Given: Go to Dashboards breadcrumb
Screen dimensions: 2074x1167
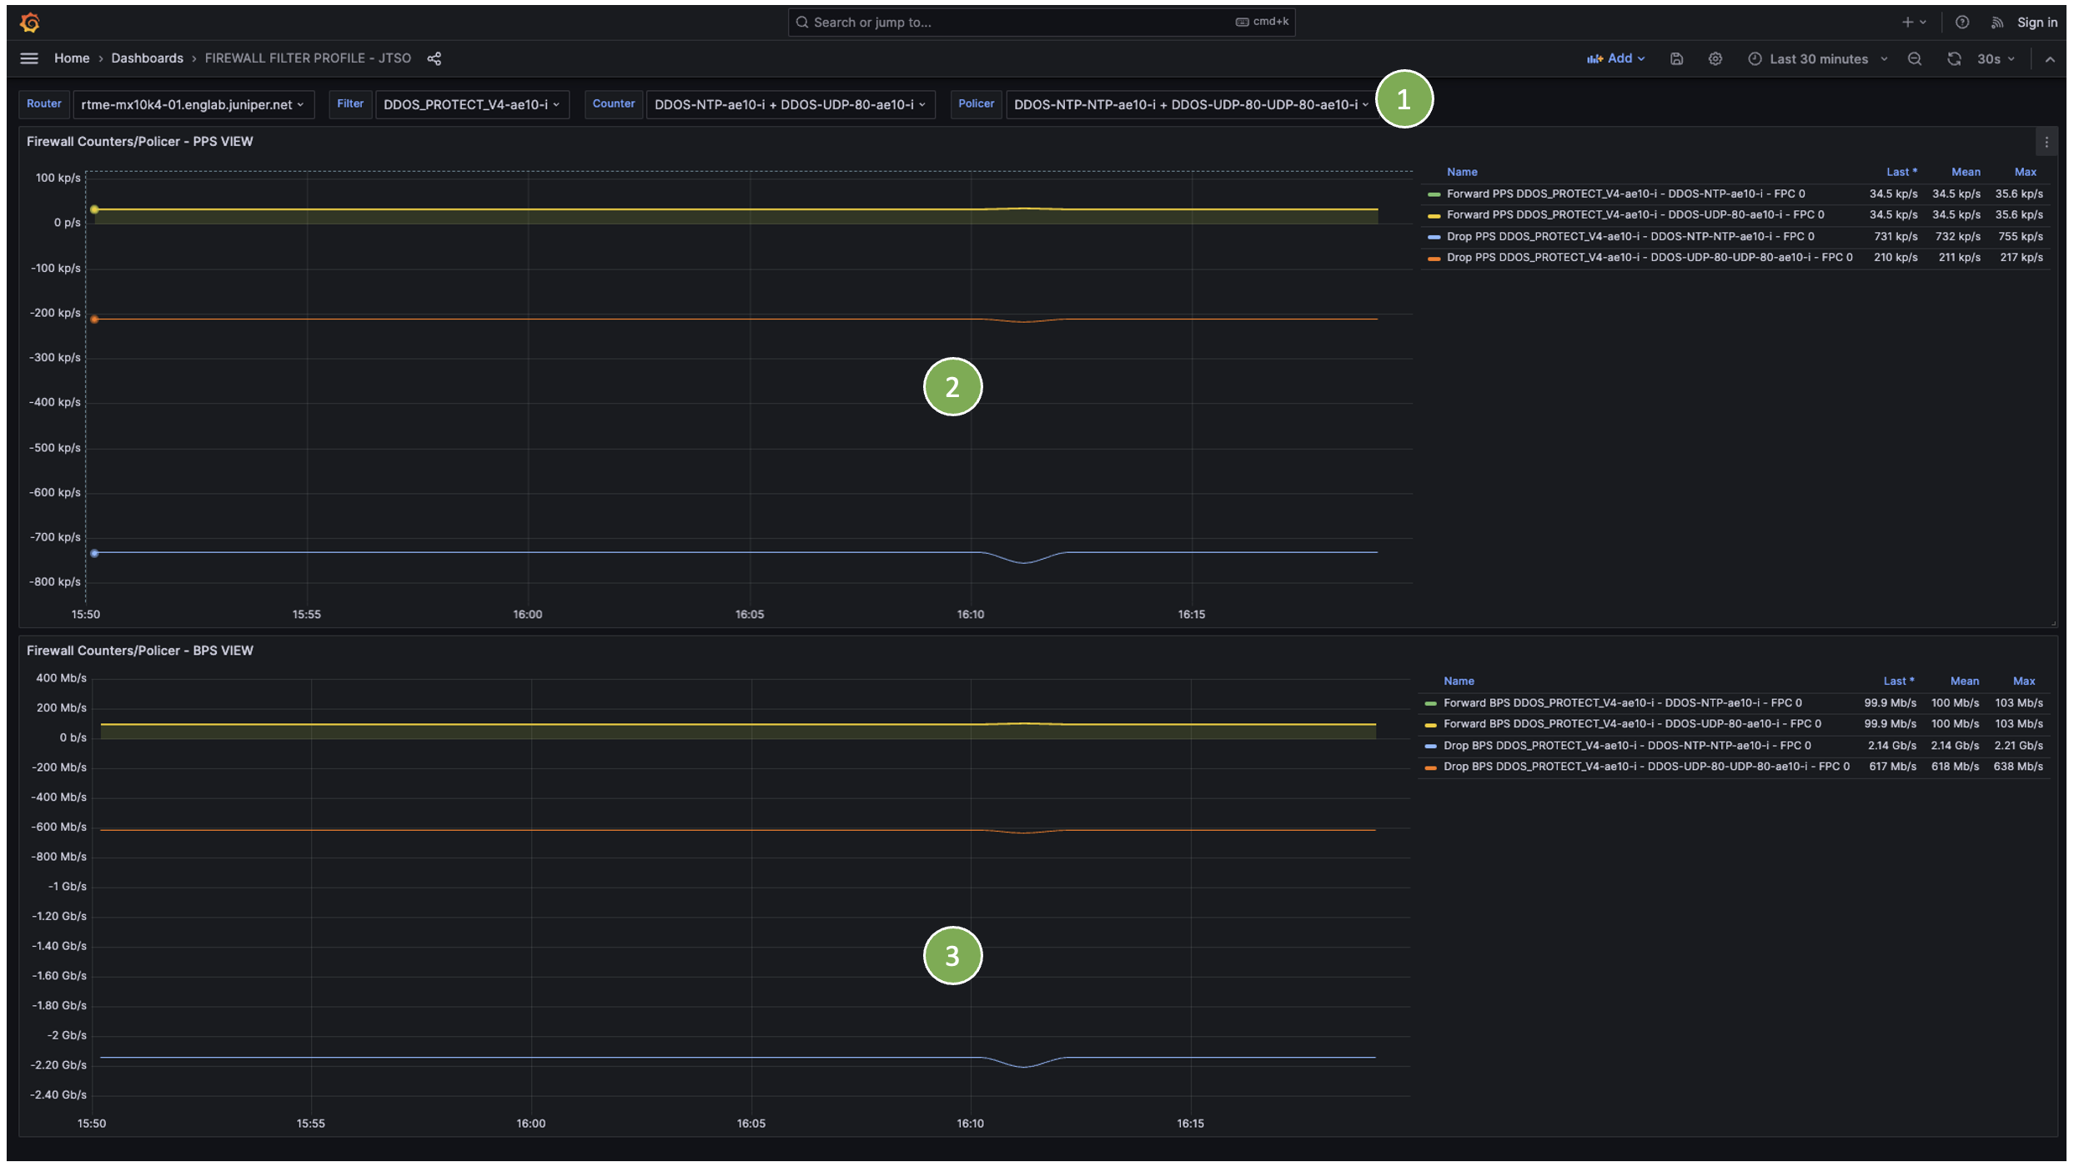Looking at the screenshot, I should (x=147, y=58).
